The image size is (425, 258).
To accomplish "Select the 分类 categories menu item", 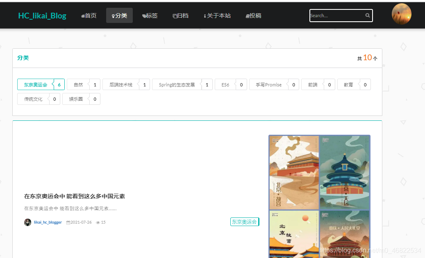I will click(x=119, y=16).
